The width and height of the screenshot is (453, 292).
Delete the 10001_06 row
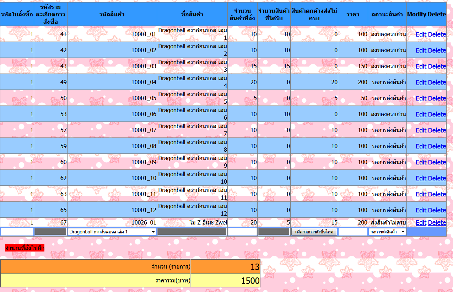coord(437,114)
